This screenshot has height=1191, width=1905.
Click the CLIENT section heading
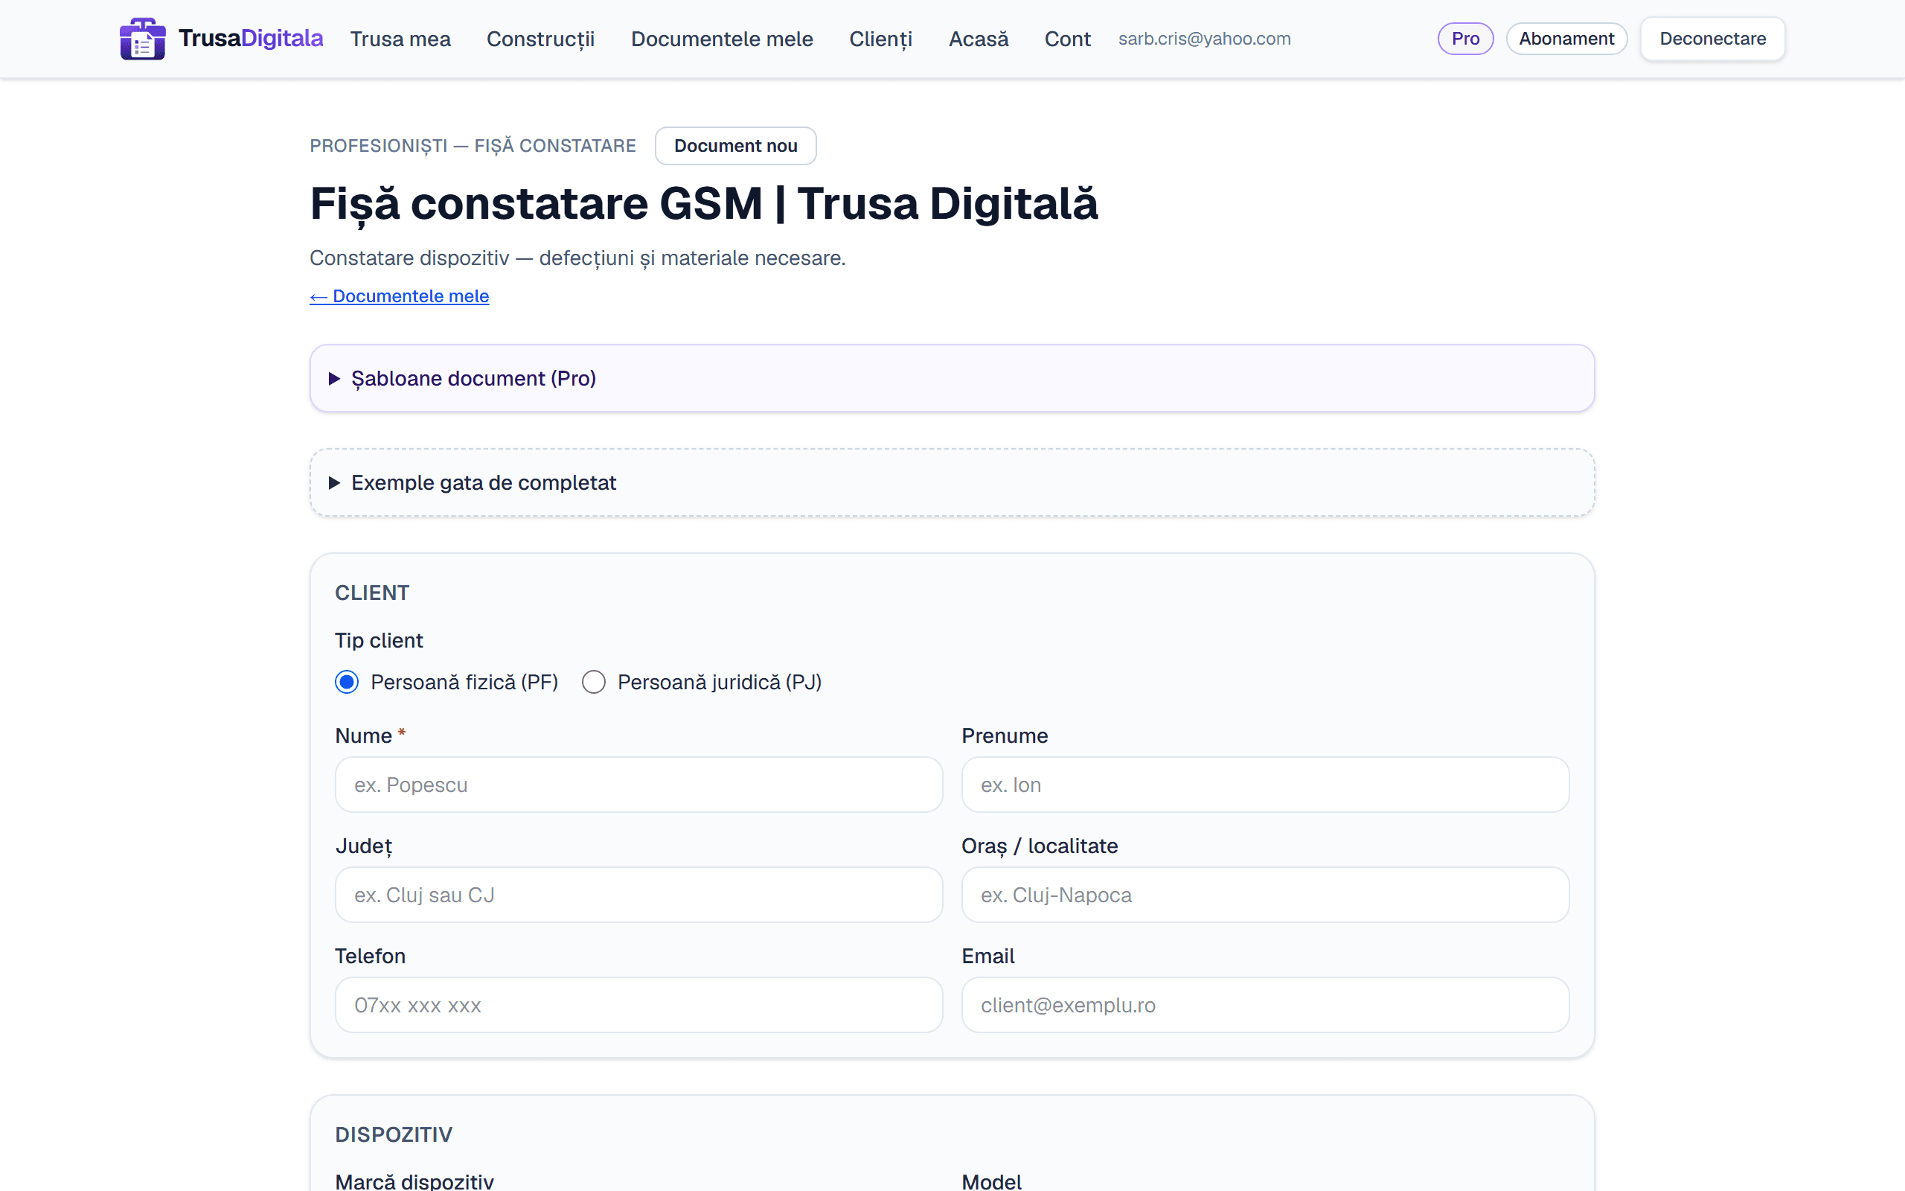click(x=371, y=593)
